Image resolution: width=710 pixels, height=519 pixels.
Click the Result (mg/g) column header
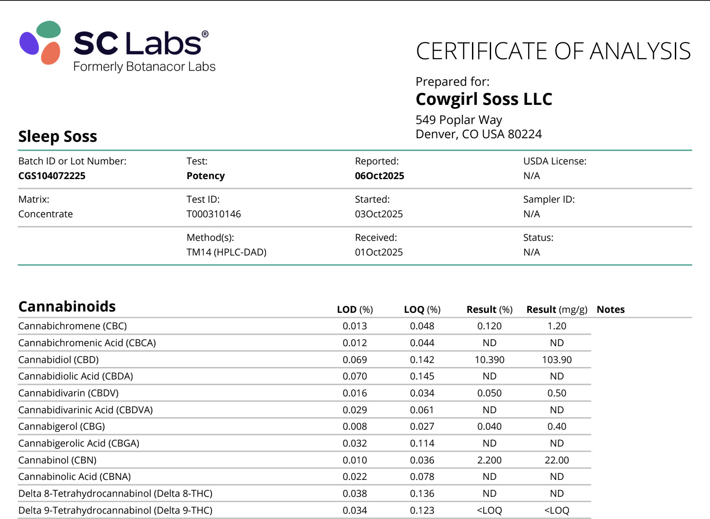557,310
